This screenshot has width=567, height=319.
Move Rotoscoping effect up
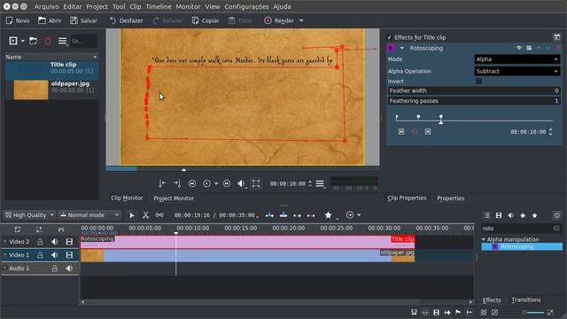tap(539, 48)
